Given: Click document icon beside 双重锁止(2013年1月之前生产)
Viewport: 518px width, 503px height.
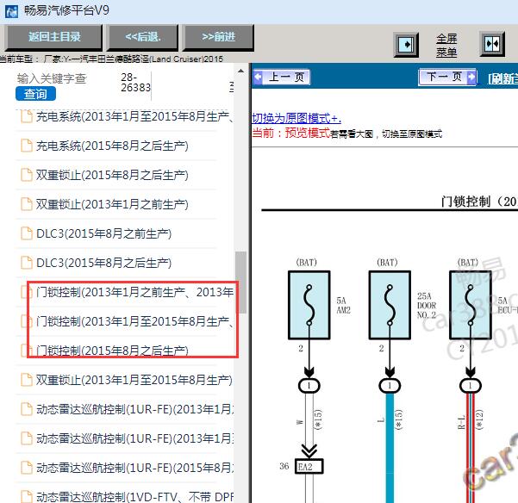Looking at the screenshot, I should (x=27, y=204).
